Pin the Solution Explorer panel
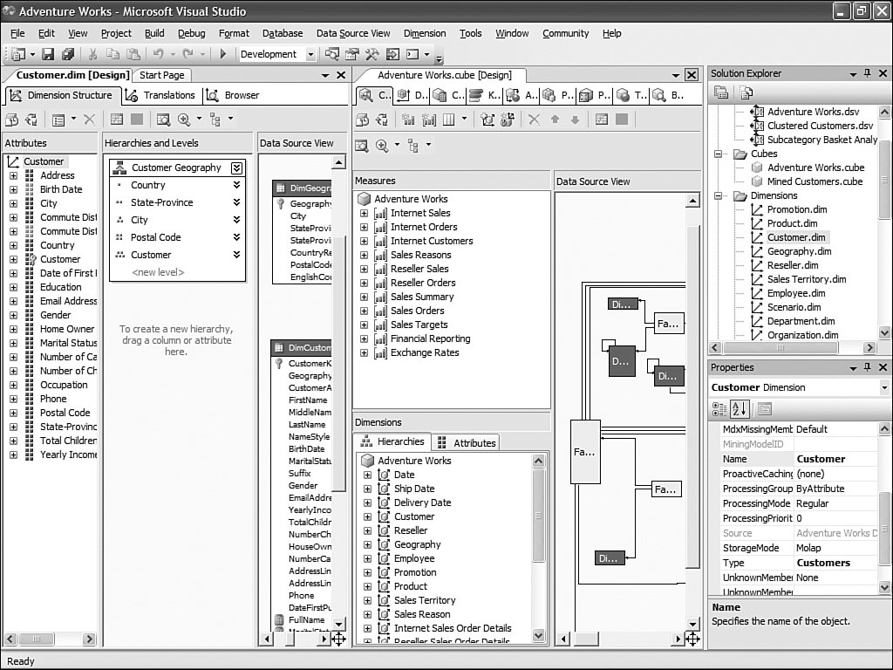The image size is (893, 670). click(868, 73)
